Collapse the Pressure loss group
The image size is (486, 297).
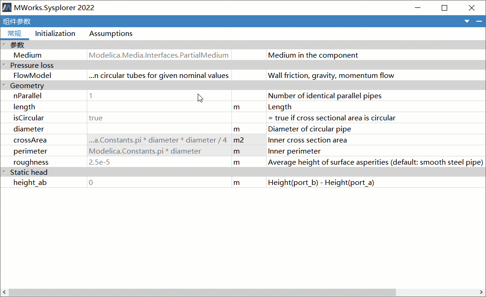[x=4, y=65]
